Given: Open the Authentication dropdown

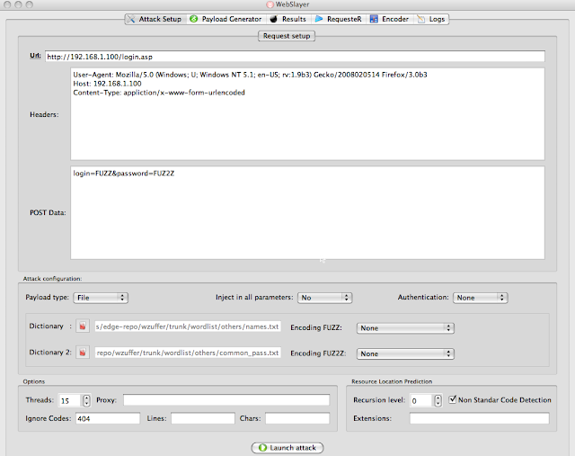Looking at the screenshot, I should click(481, 298).
